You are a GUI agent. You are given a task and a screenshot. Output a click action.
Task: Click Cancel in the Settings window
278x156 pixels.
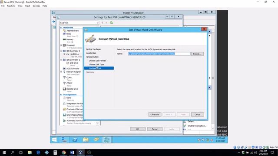[155, 129]
